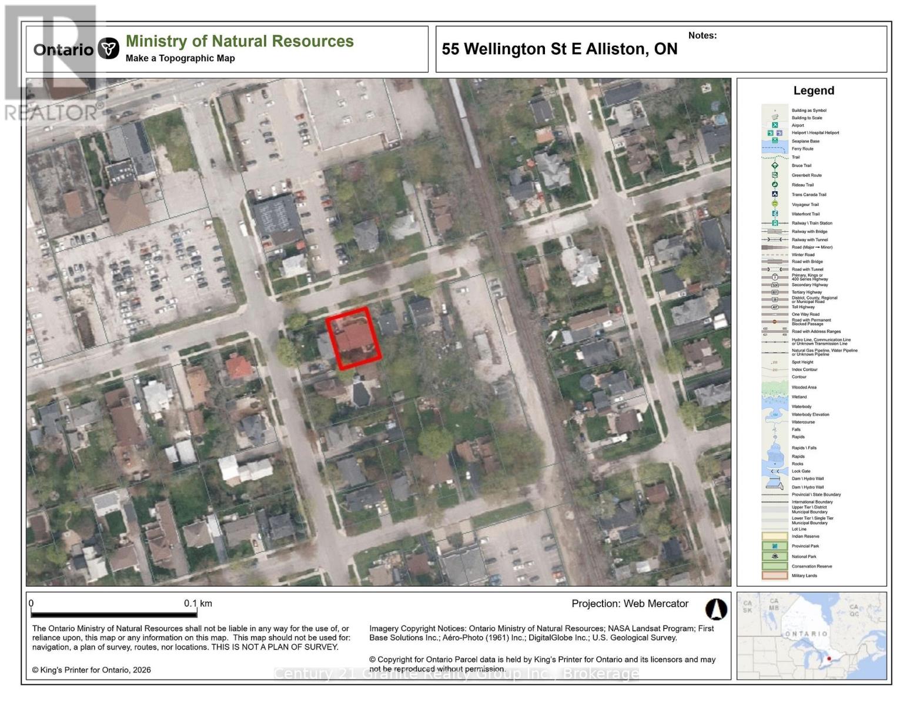The width and height of the screenshot is (913, 706).
Task: Click the 'Heliport \ Hospital Heliport' label
Action: click(815, 132)
